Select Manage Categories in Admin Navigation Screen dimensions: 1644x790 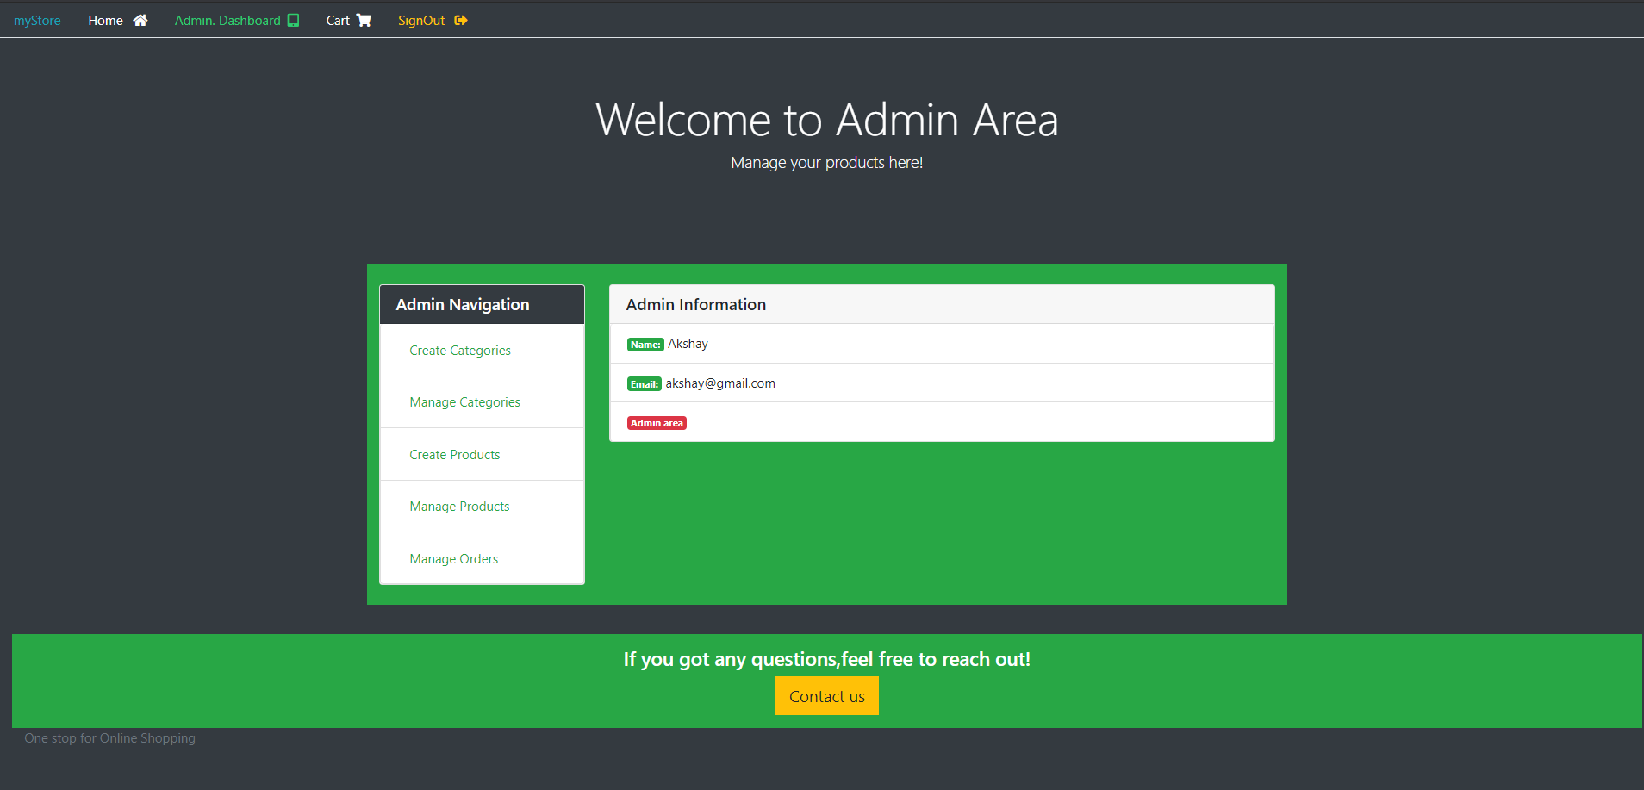464,401
